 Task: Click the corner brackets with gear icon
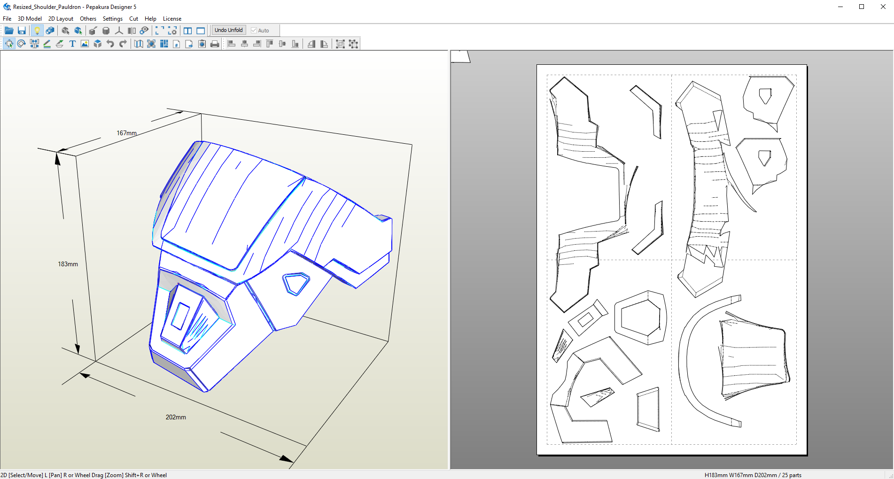pyautogui.click(x=172, y=31)
